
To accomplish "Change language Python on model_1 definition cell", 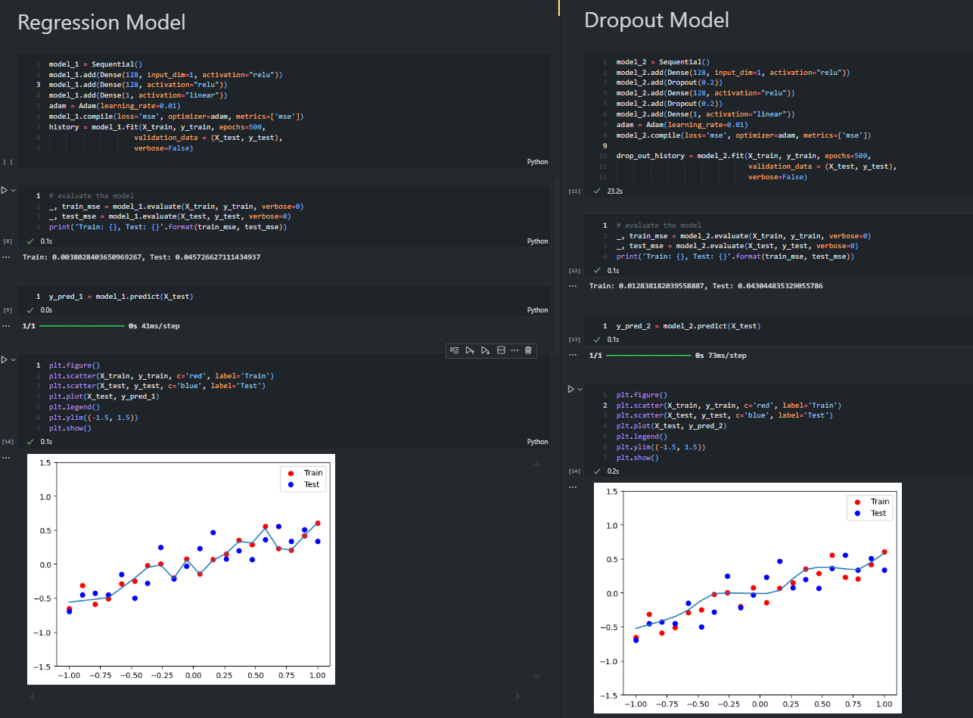I will [x=537, y=162].
